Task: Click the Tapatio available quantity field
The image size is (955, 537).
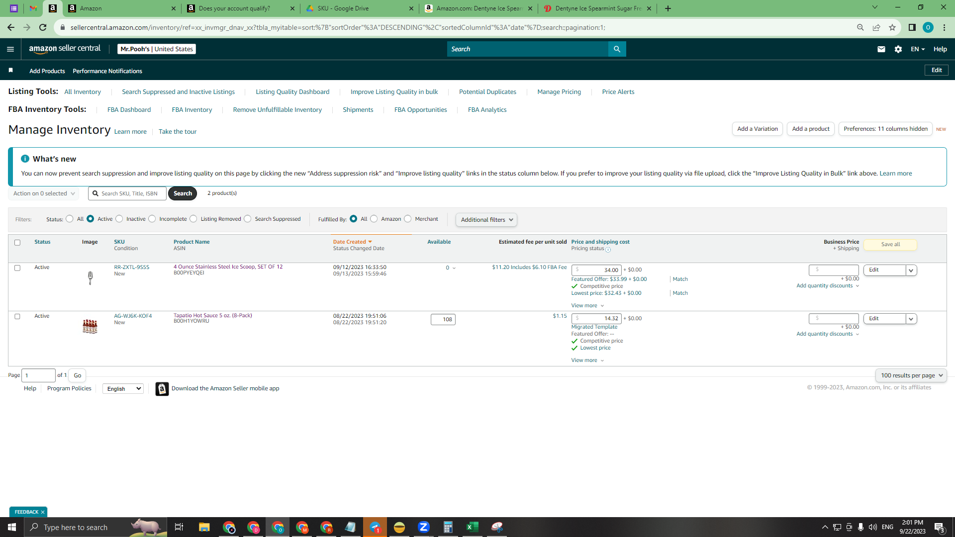Action: (x=443, y=319)
